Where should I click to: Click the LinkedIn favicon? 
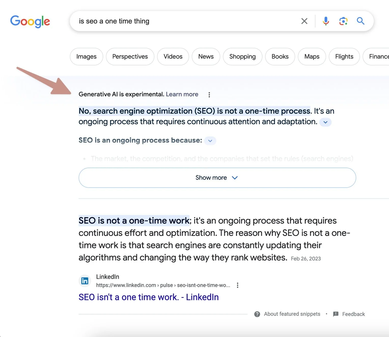click(x=85, y=281)
